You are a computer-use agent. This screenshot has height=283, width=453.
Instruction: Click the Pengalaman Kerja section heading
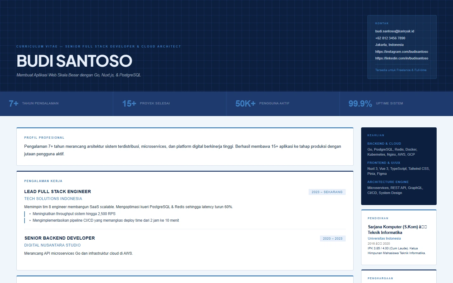click(43, 181)
